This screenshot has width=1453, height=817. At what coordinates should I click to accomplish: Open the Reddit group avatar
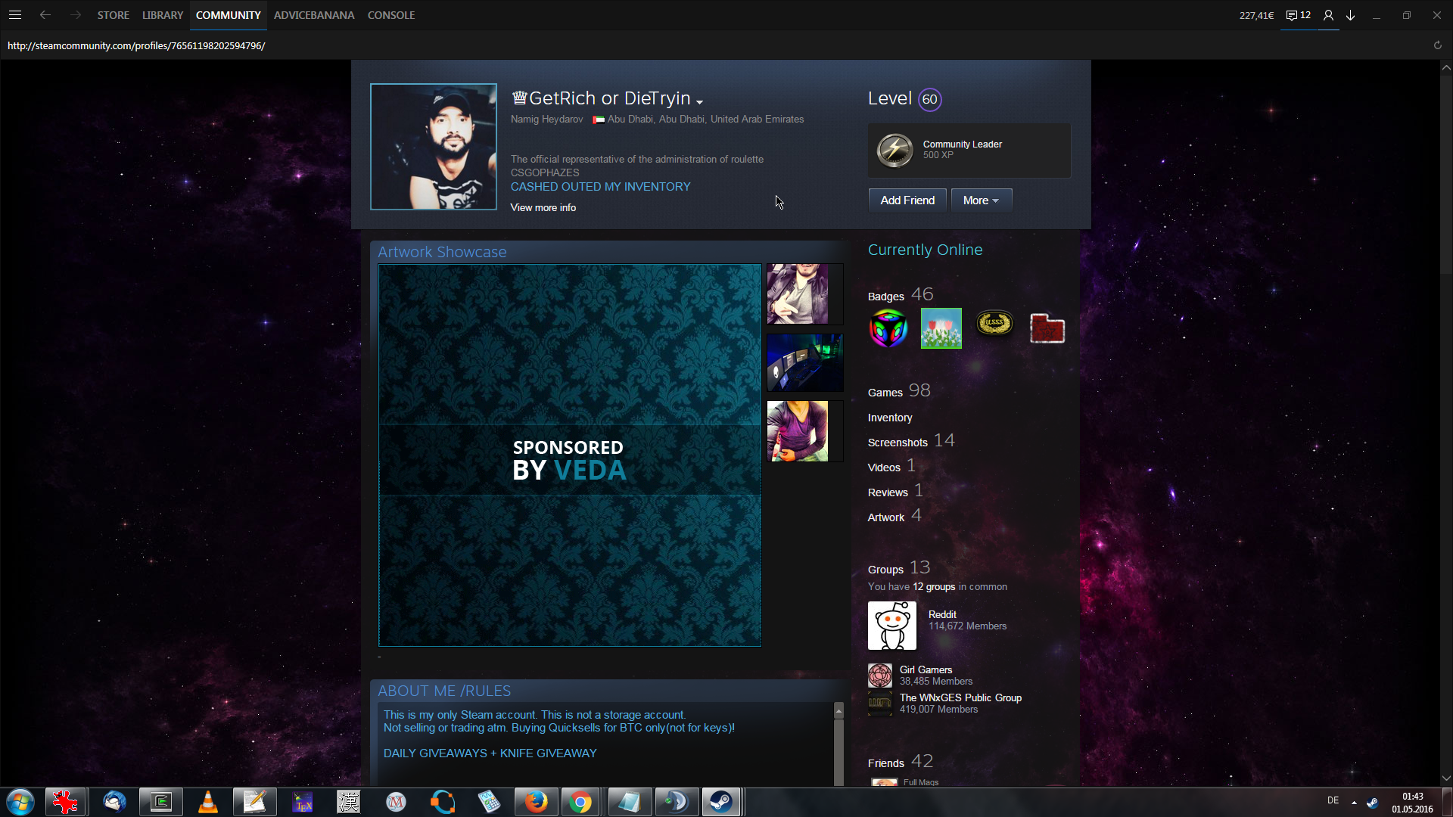click(891, 626)
